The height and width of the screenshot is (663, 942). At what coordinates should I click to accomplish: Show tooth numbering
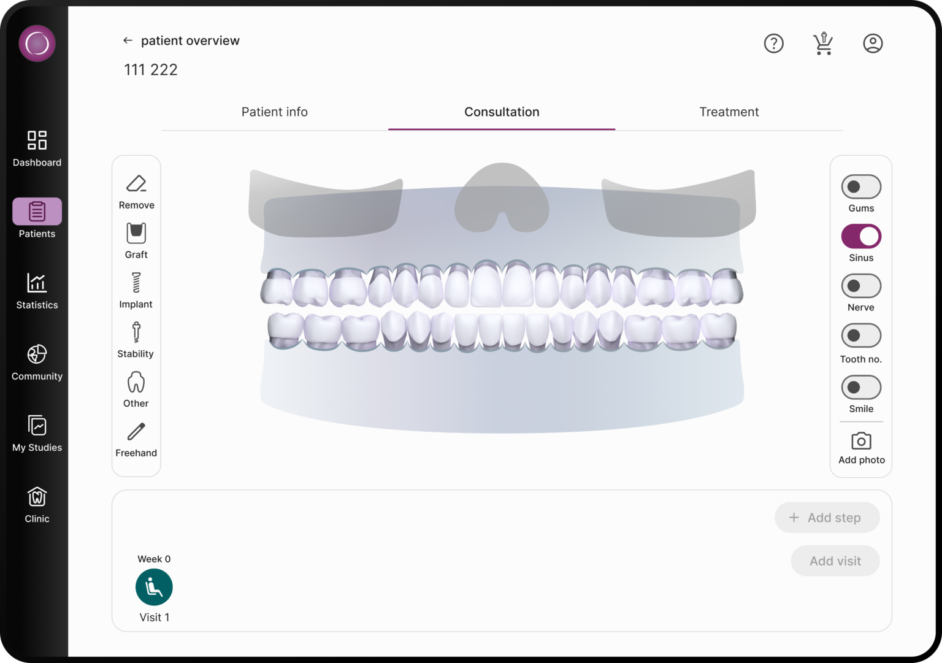pyautogui.click(x=861, y=335)
